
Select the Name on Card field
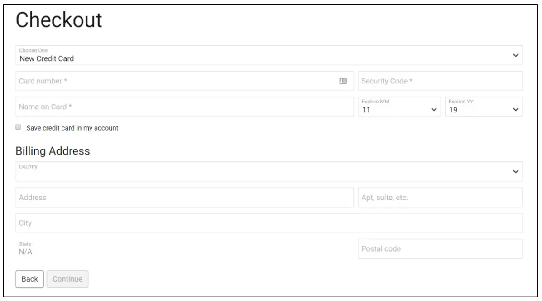click(184, 107)
